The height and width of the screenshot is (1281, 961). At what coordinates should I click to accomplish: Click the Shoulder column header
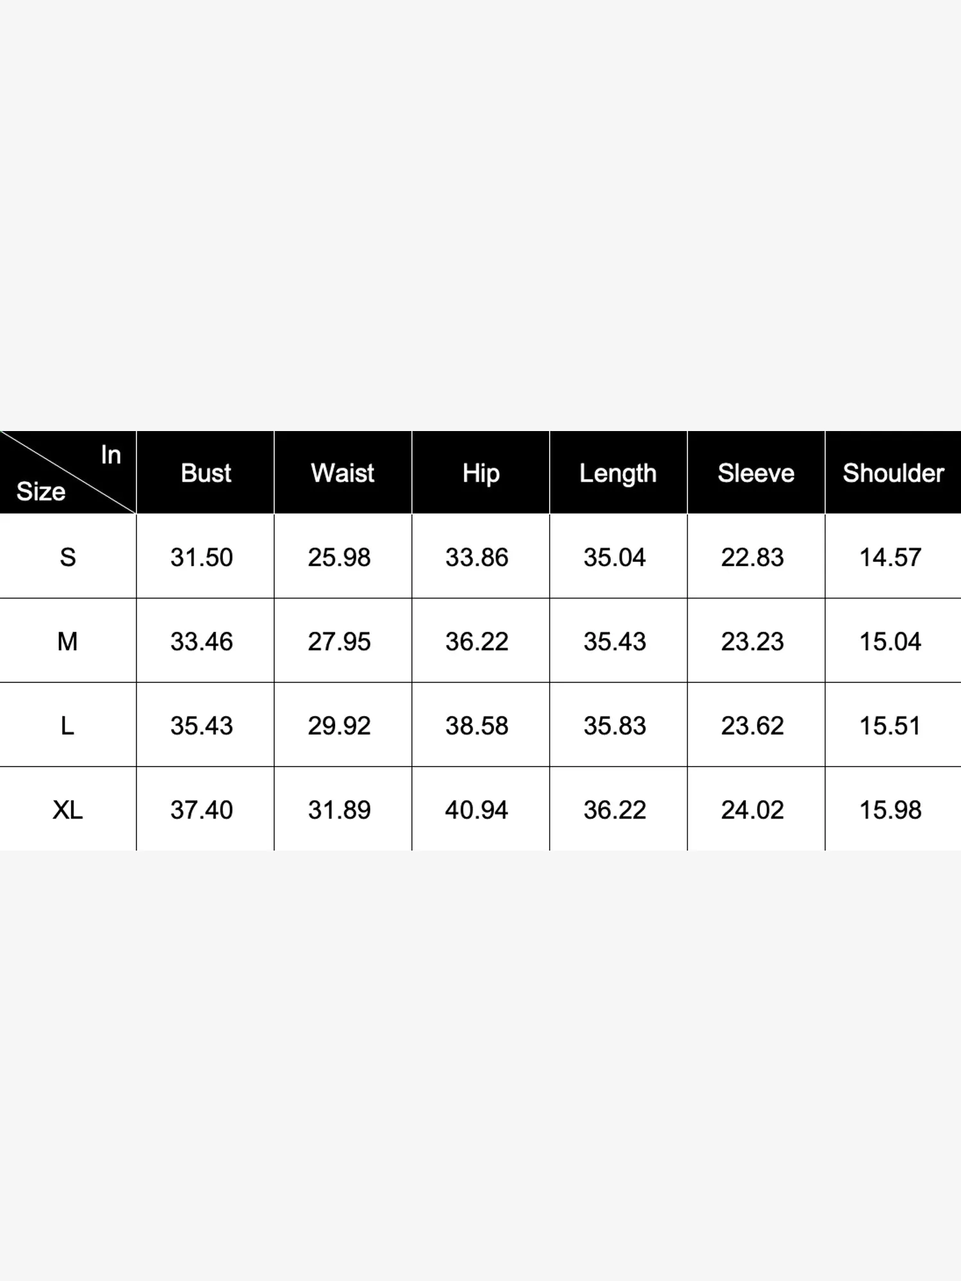[893, 473]
